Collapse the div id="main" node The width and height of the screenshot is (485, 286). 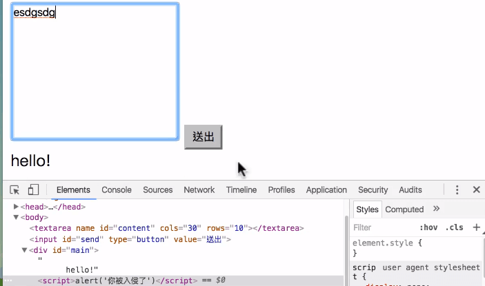24,250
